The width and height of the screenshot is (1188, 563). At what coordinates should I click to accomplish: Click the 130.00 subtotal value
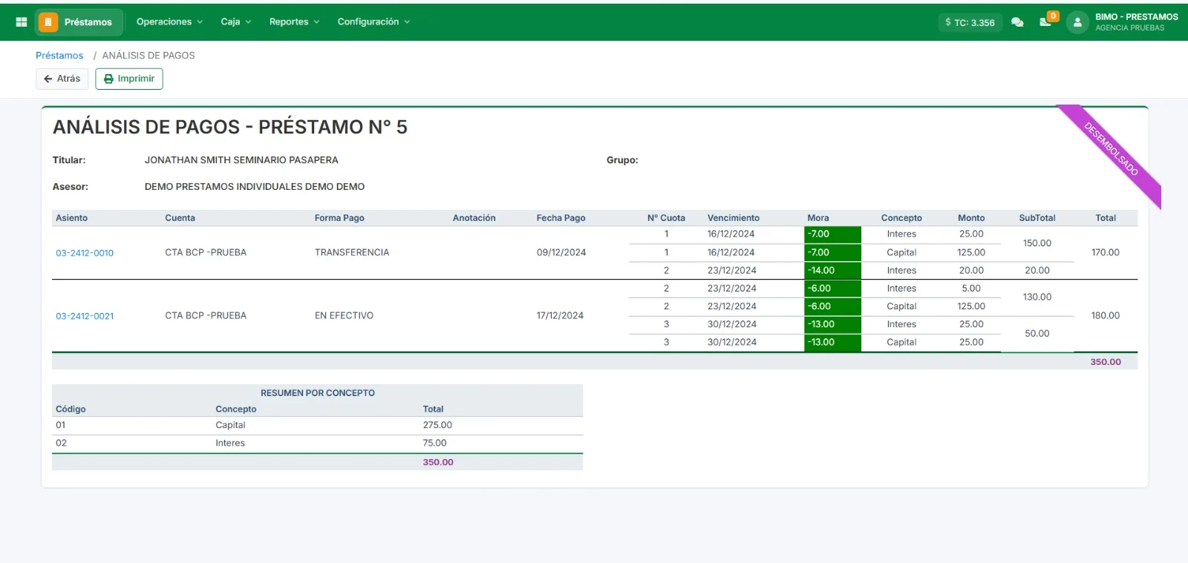1037,297
